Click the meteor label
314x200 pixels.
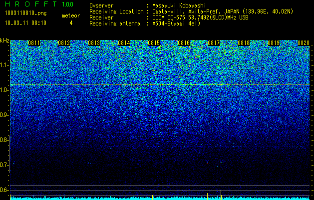71,15
